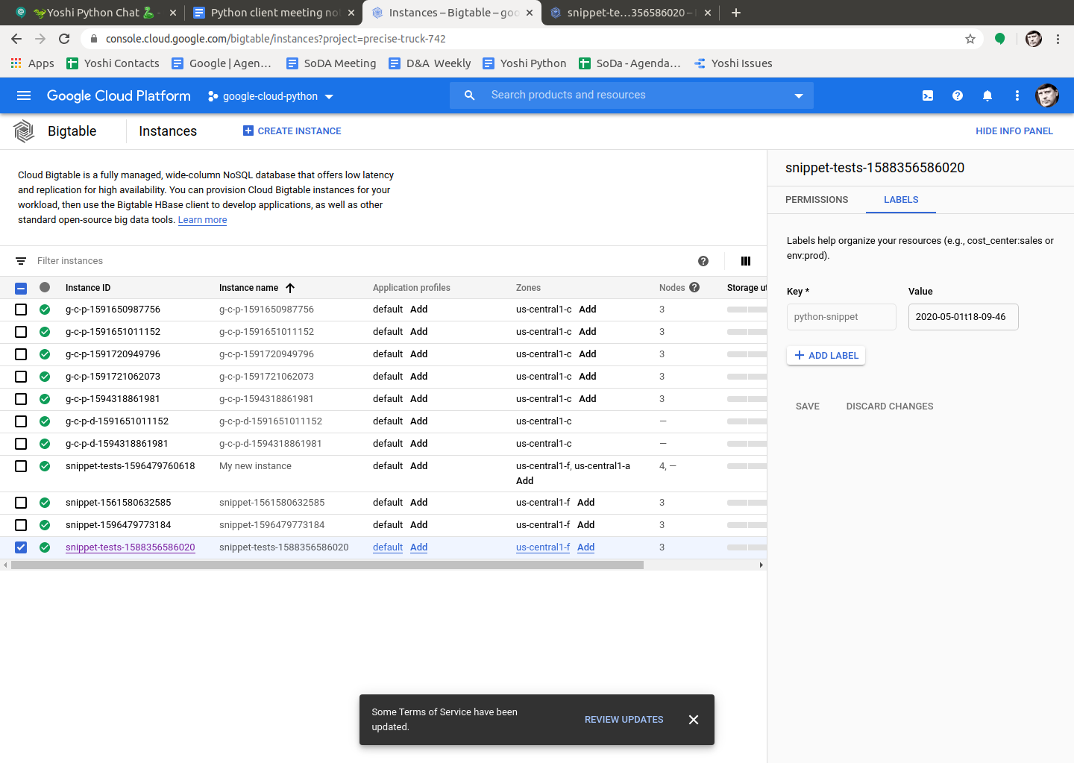This screenshot has width=1074, height=763.
Task: Open the Learn more link
Action: tap(202, 220)
